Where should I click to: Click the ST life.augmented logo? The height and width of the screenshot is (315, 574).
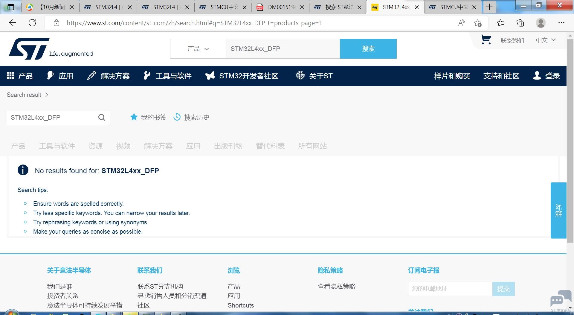51,49
